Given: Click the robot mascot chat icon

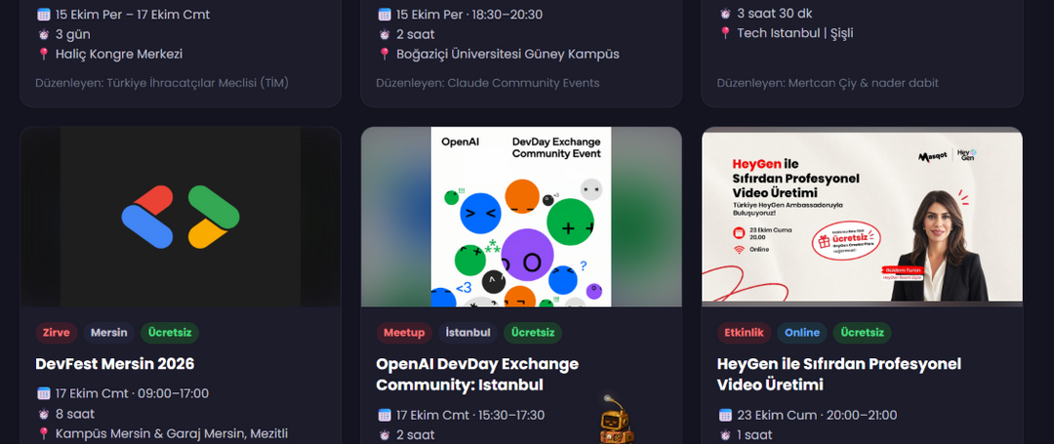Looking at the screenshot, I should pyautogui.click(x=617, y=420).
